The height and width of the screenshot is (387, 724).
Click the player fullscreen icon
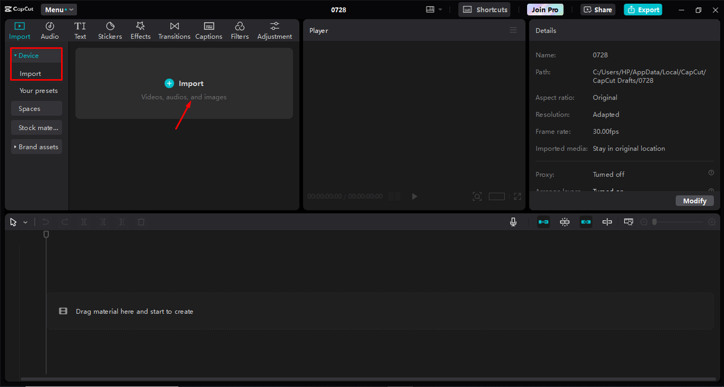point(517,196)
